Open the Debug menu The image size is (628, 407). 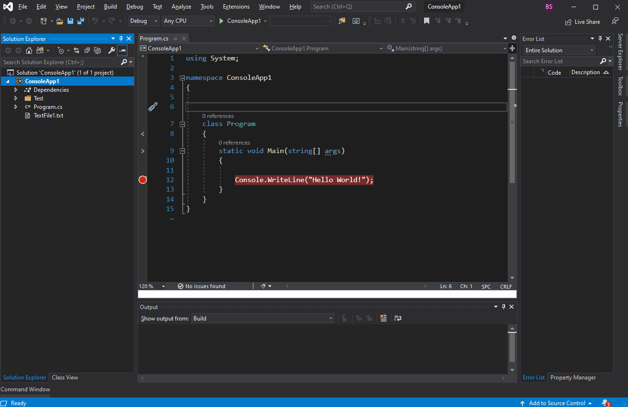(x=135, y=7)
